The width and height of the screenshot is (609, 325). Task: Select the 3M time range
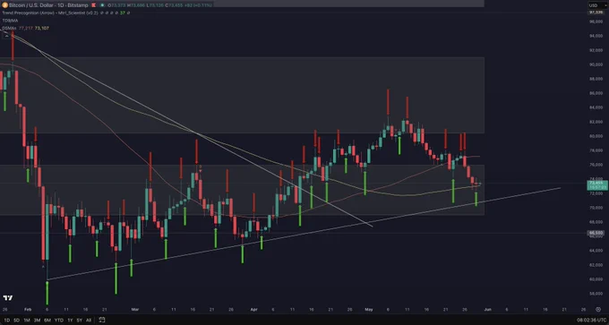click(37, 320)
